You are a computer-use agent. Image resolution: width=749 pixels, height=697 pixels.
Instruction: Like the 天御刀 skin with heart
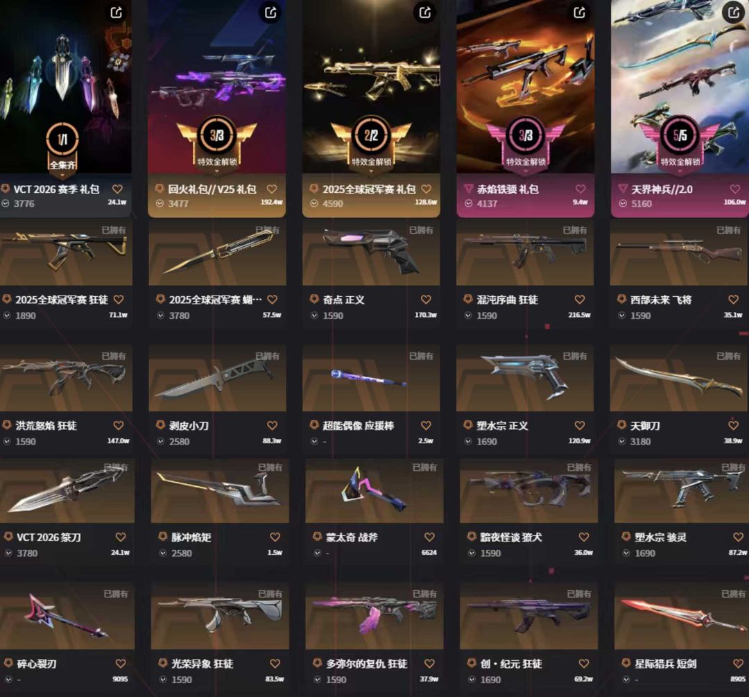click(733, 424)
